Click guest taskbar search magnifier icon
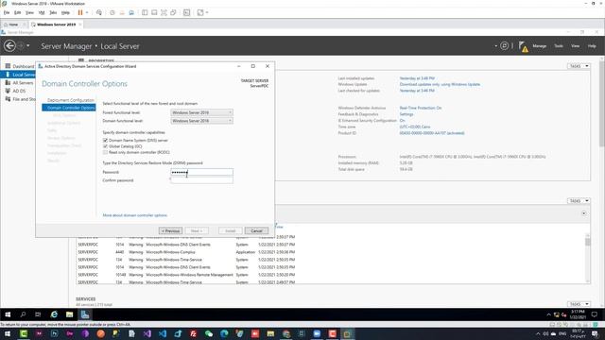 [x=23, y=314]
